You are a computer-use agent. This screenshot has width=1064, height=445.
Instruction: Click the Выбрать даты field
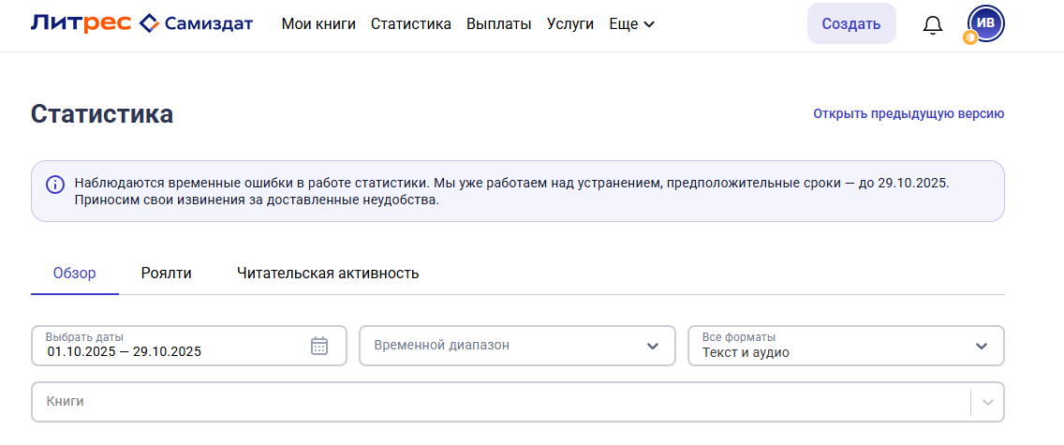click(169, 346)
